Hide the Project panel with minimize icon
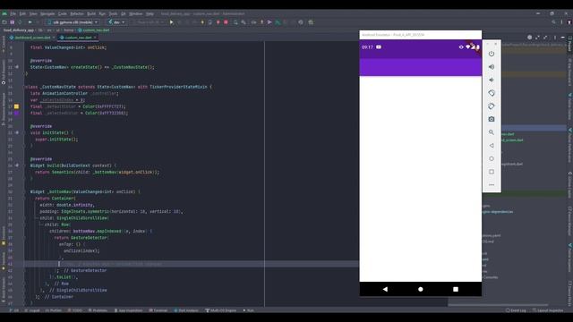Viewport: 573px width, 322px height. pyautogui.click(x=563, y=38)
